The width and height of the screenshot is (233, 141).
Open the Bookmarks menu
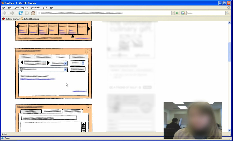tap(35, 7)
